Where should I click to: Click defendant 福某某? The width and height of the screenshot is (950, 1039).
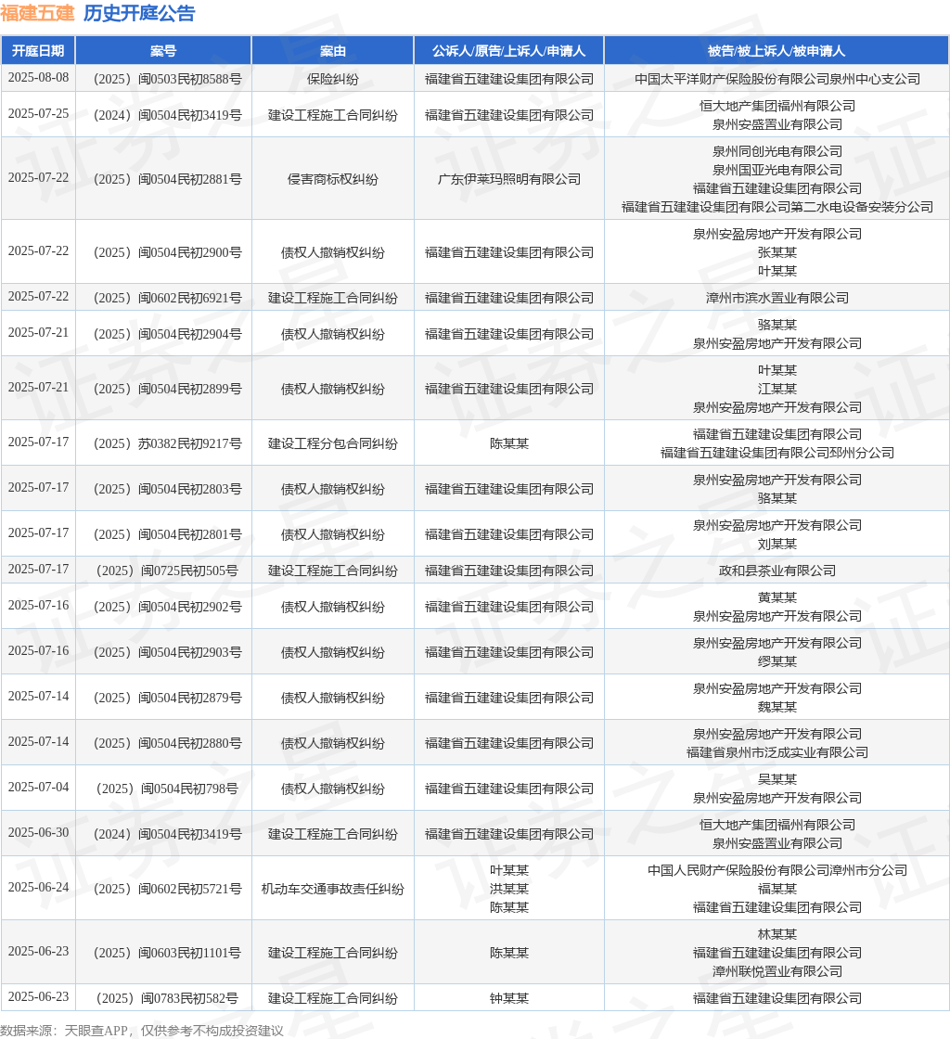click(x=777, y=890)
